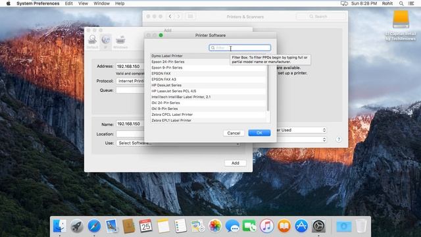Click the Location field
421x237 pixels.
tap(130, 134)
